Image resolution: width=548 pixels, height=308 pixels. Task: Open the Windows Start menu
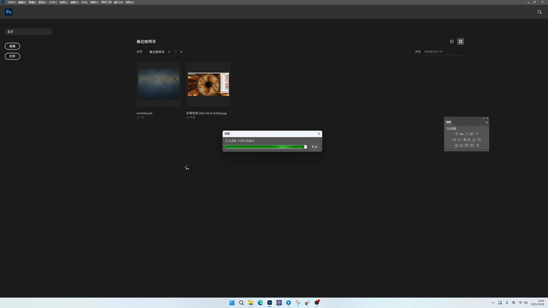coord(232,303)
